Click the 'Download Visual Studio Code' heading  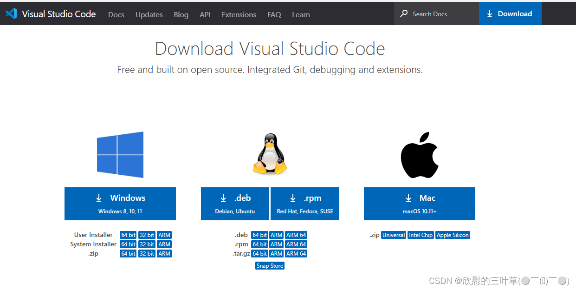coord(270,49)
